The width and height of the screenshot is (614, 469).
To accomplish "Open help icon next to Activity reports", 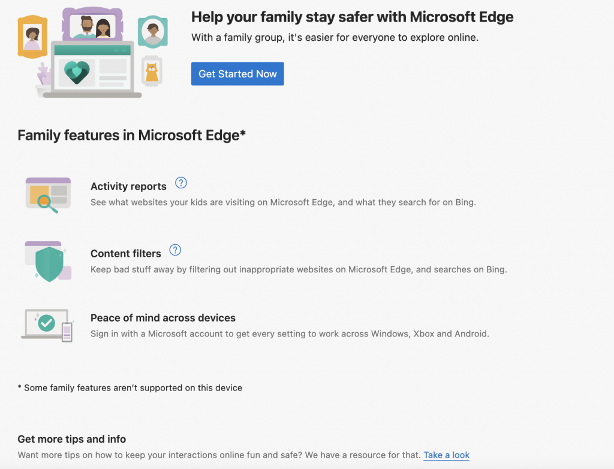I will 181,182.
